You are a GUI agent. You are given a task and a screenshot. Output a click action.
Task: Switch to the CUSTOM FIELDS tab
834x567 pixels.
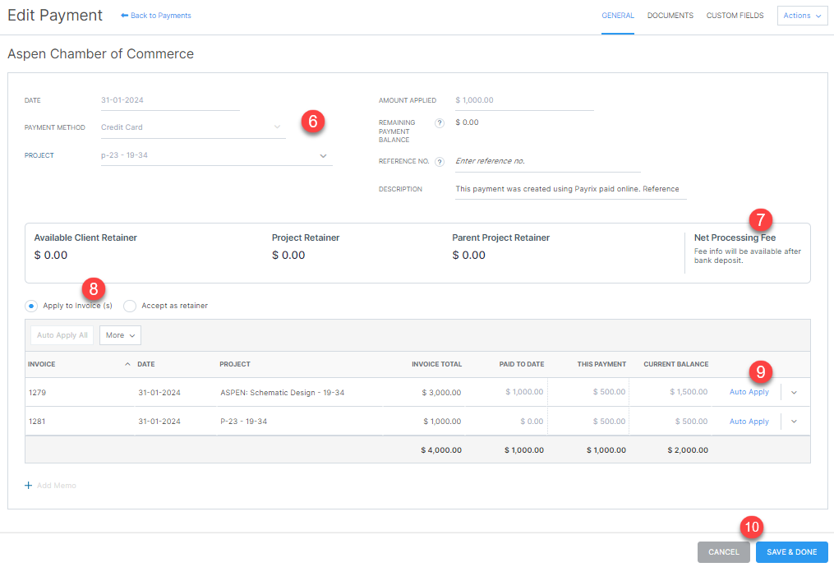[735, 15]
